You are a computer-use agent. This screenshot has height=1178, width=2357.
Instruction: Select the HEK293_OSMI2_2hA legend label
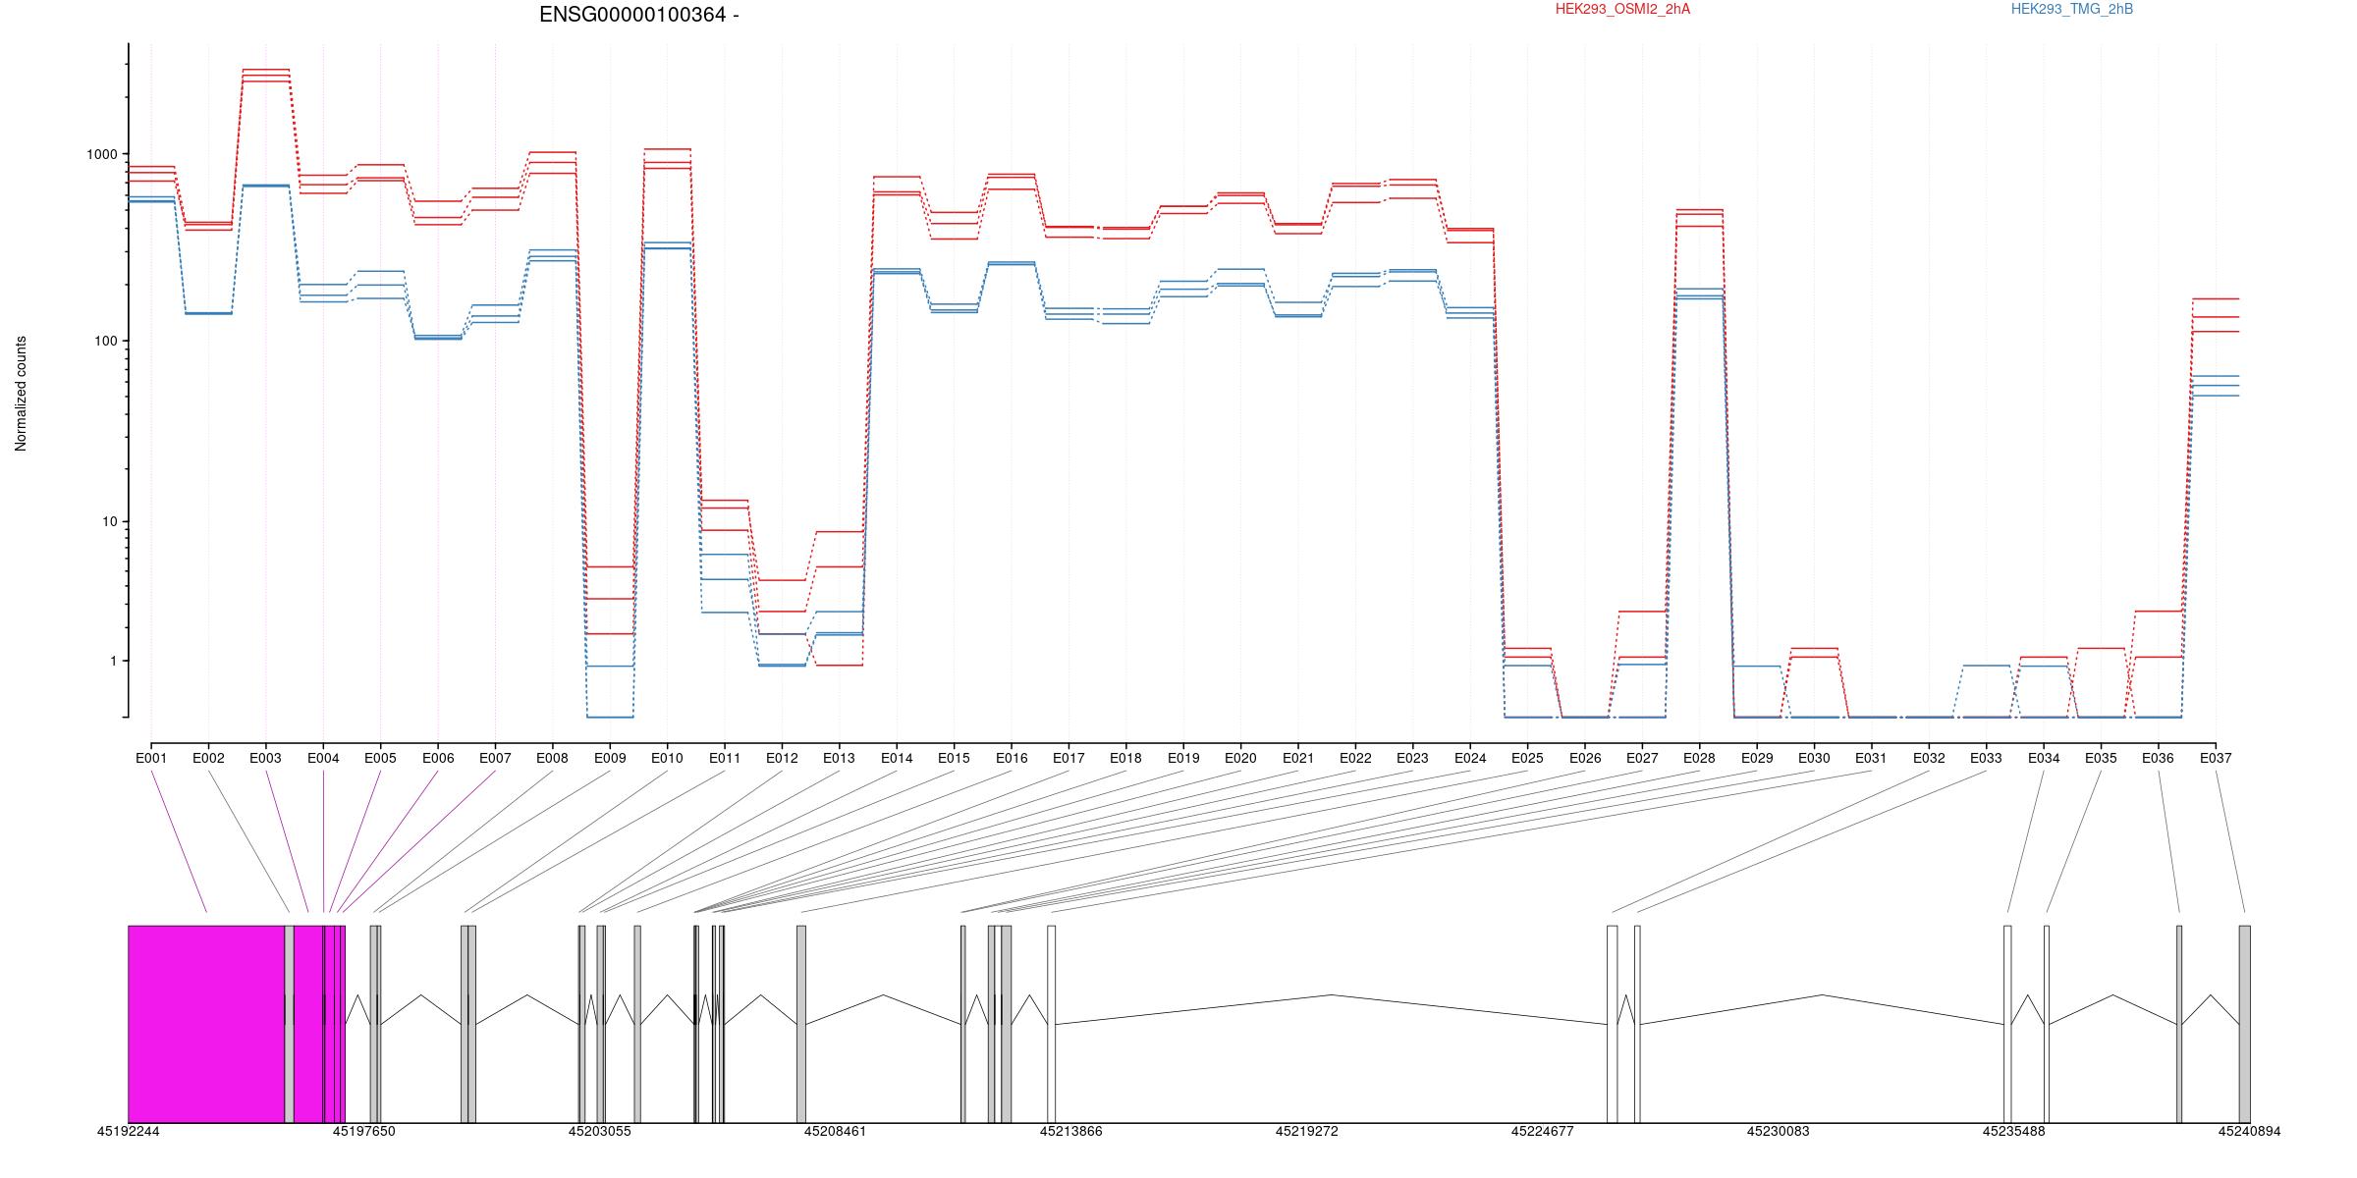tap(1622, 10)
